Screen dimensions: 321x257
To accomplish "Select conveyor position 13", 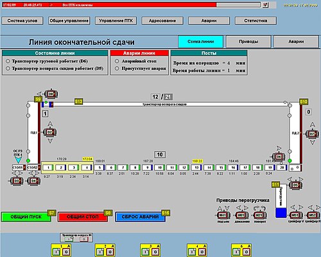I will tap(196, 168).
